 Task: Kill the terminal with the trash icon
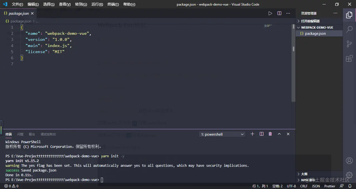(x=270, y=134)
